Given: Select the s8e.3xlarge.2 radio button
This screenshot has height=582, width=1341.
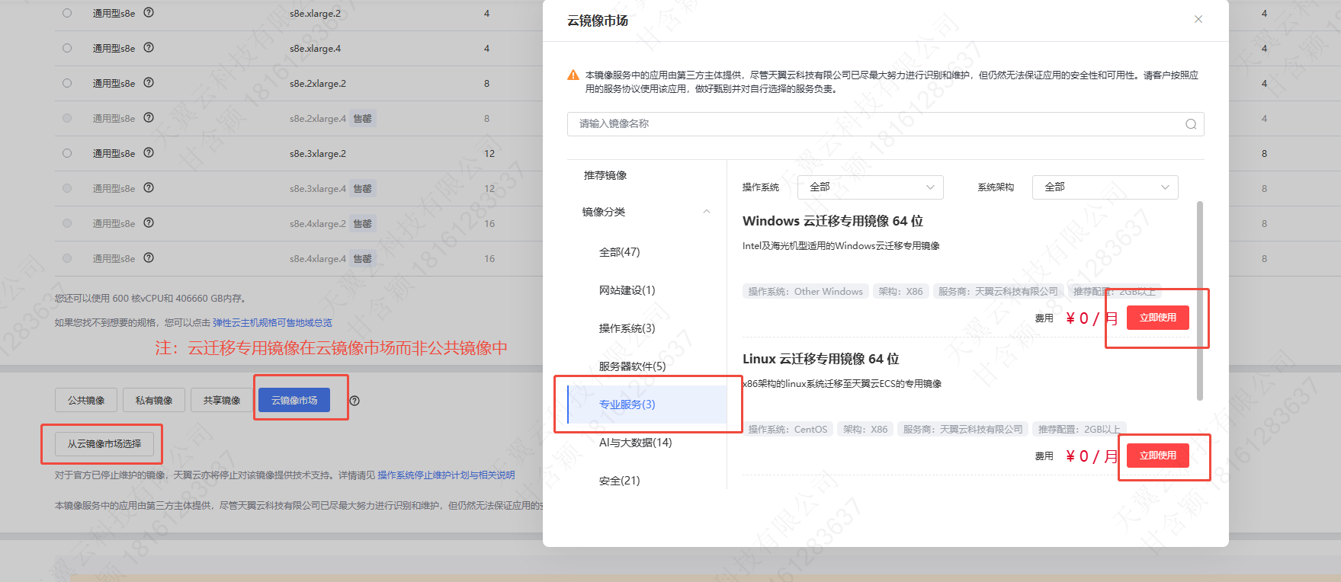Looking at the screenshot, I should (67, 153).
